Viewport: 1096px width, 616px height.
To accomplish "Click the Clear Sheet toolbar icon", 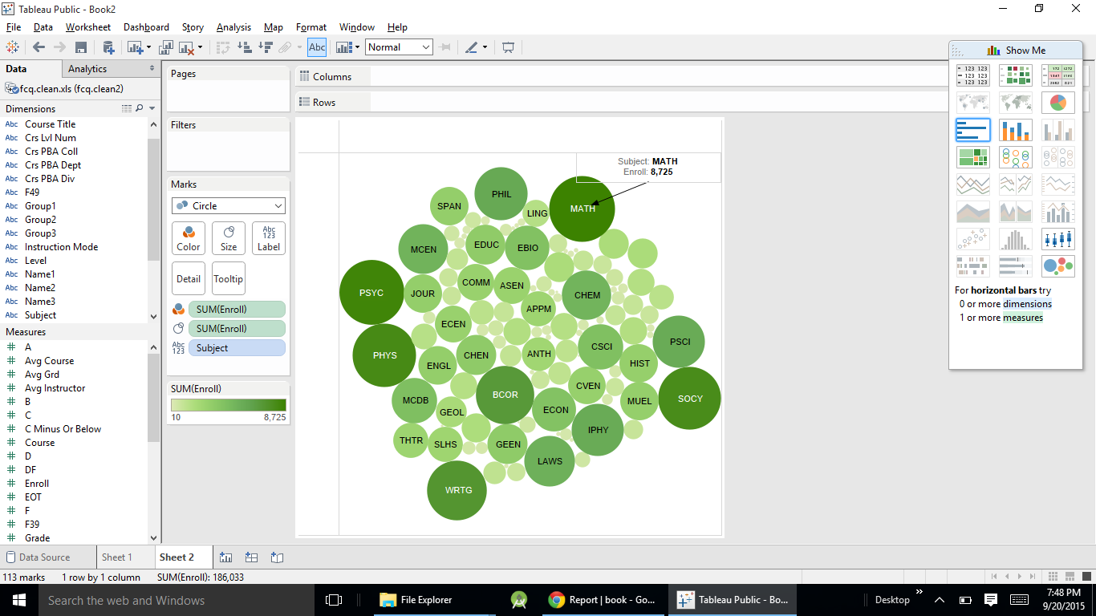I will [x=187, y=47].
